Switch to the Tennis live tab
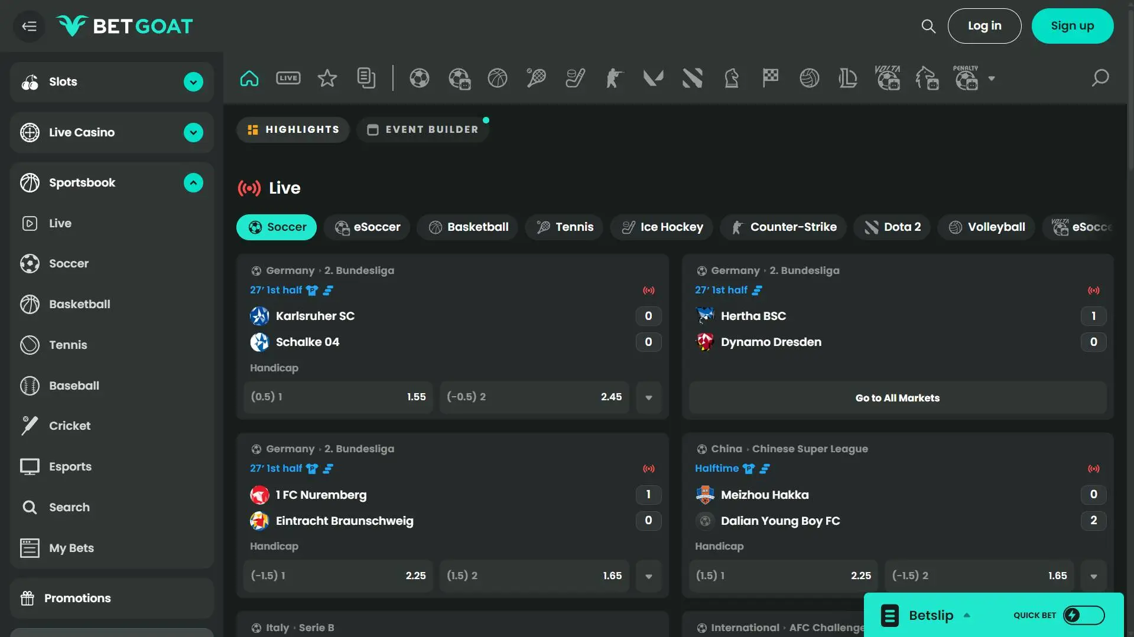The image size is (1134, 637). click(x=564, y=227)
